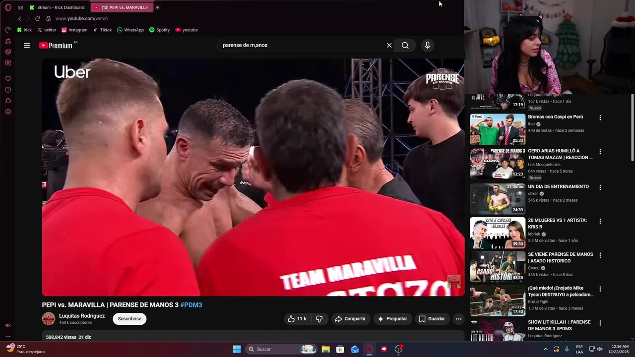
Task: Open options for SE VIENE PARENSE DE MANOS
Action: [x=600, y=255]
